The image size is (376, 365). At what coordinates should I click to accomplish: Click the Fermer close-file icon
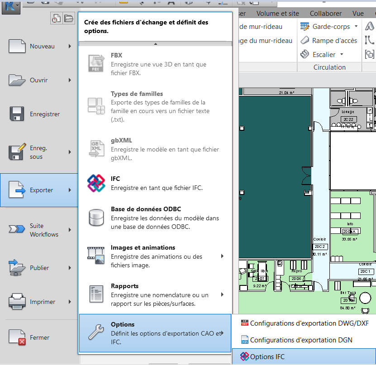point(17,338)
